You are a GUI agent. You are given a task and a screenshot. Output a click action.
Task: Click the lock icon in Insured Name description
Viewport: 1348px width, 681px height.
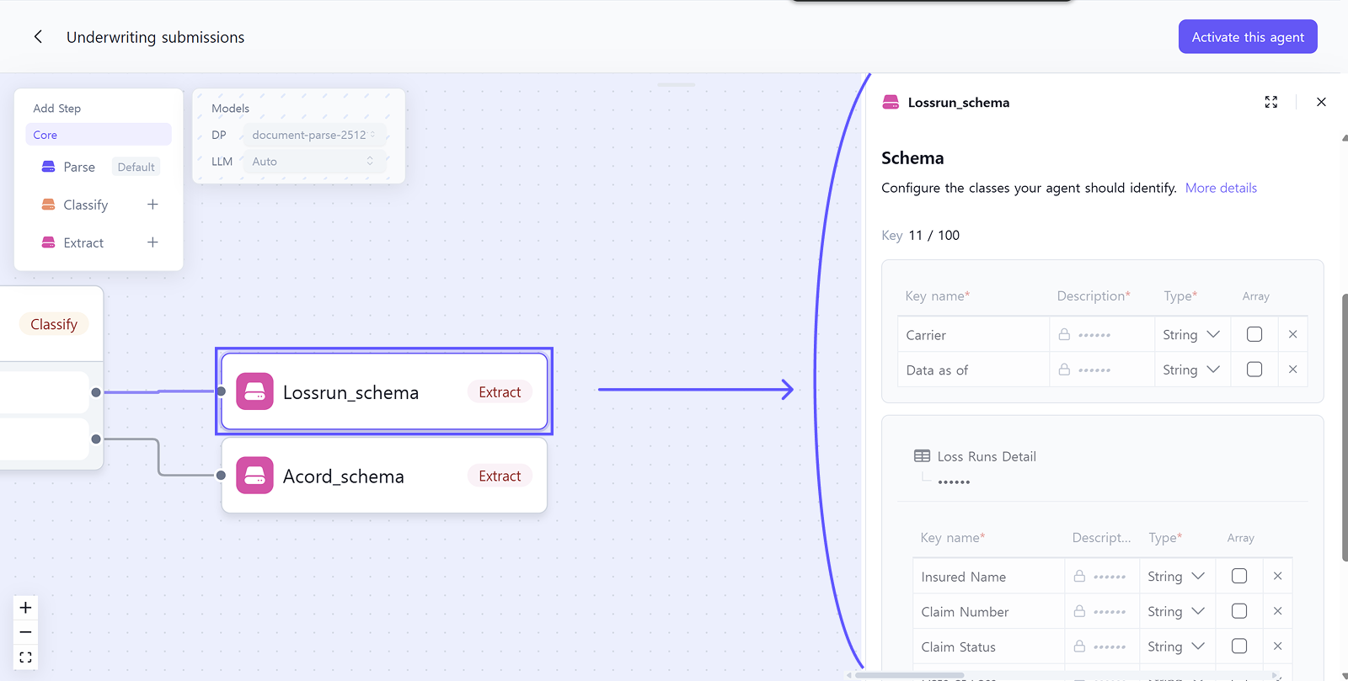click(1079, 576)
